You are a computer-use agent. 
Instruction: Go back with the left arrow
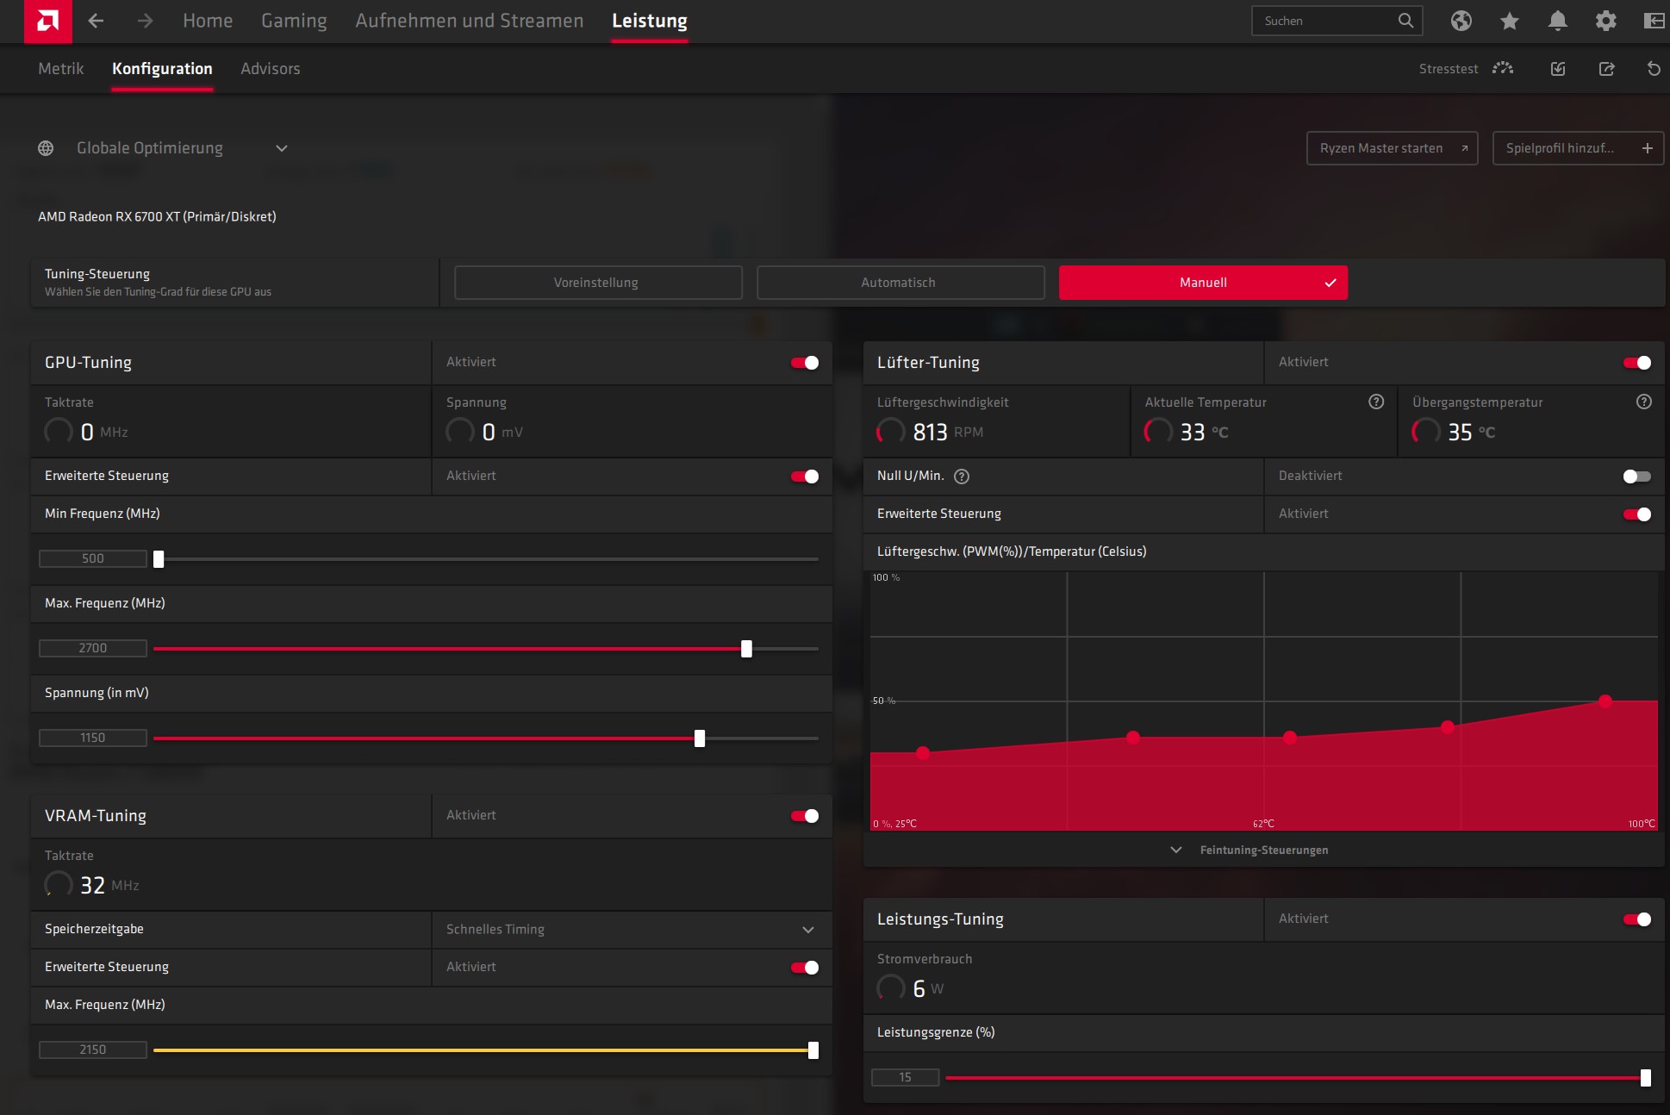click(97, 21)
